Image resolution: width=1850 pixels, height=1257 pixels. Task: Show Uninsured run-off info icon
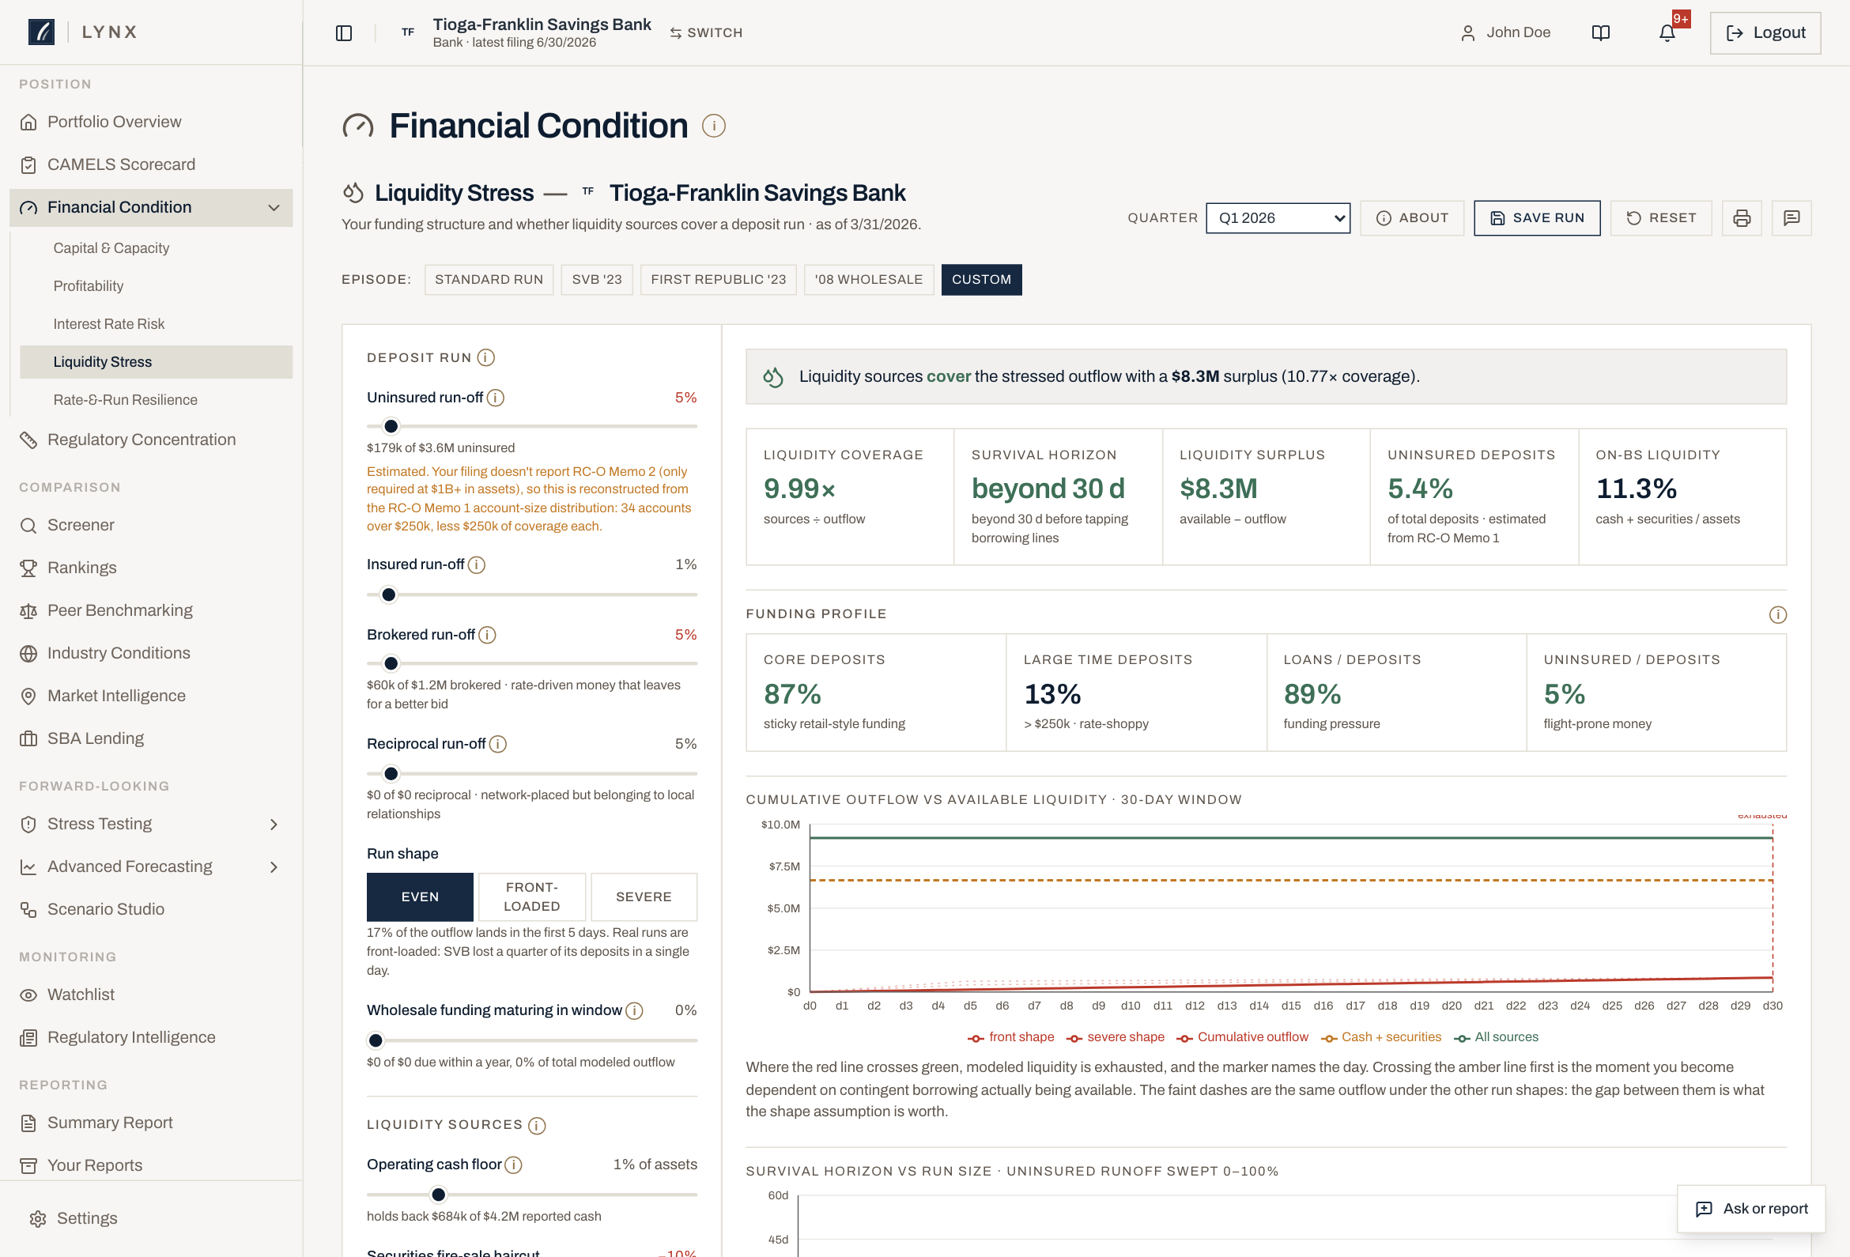click(x=495, y=397)
